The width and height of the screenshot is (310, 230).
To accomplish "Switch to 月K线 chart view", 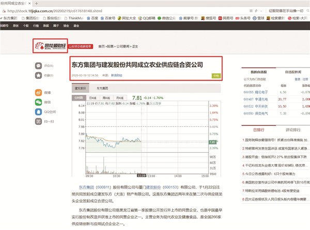I will click(x=120, y=98).
